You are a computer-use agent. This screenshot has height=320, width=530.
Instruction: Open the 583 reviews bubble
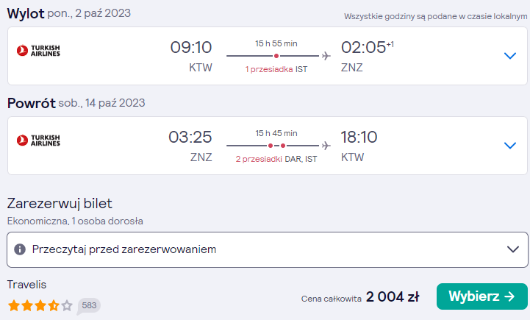click(x=89, y=305)
